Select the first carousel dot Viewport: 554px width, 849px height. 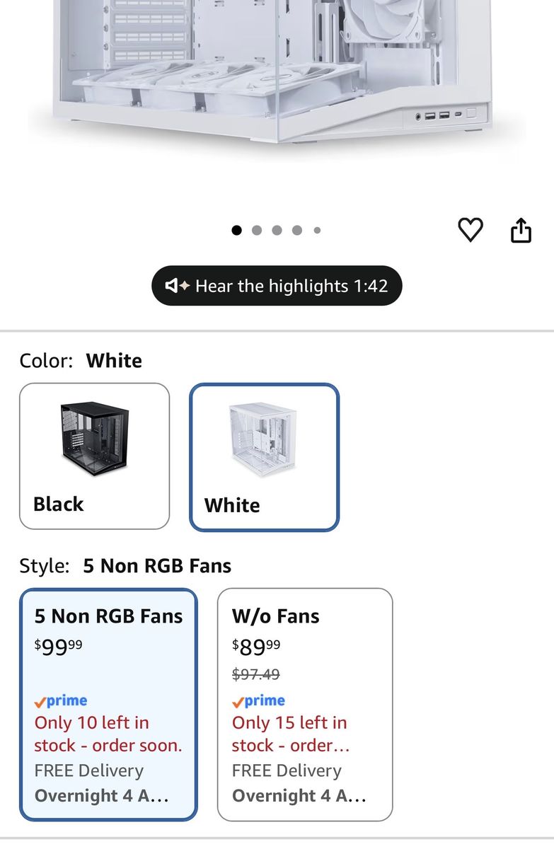[x=236, y=230]
